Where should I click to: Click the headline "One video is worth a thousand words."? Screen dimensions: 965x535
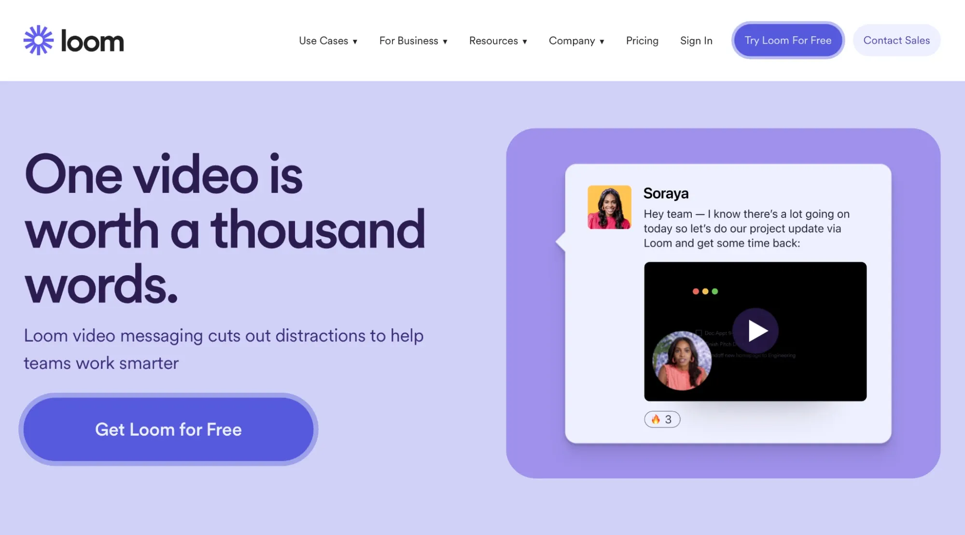225,228
